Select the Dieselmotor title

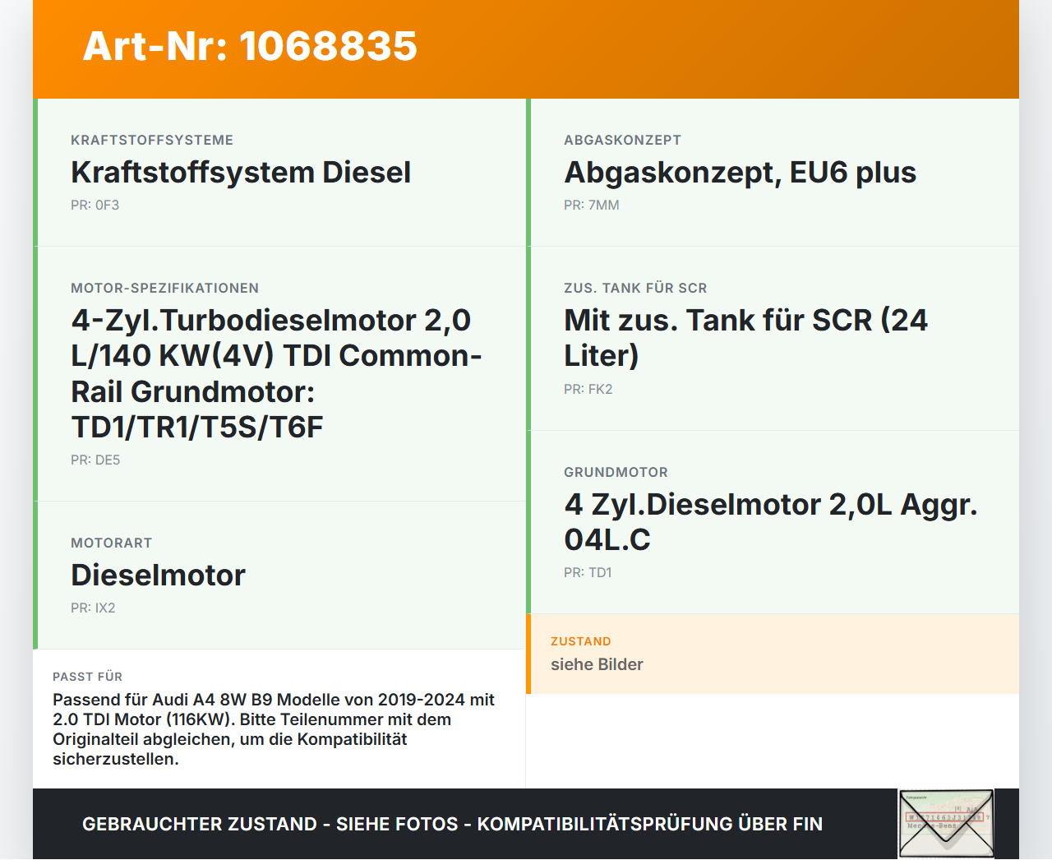[x=158, y=576]
